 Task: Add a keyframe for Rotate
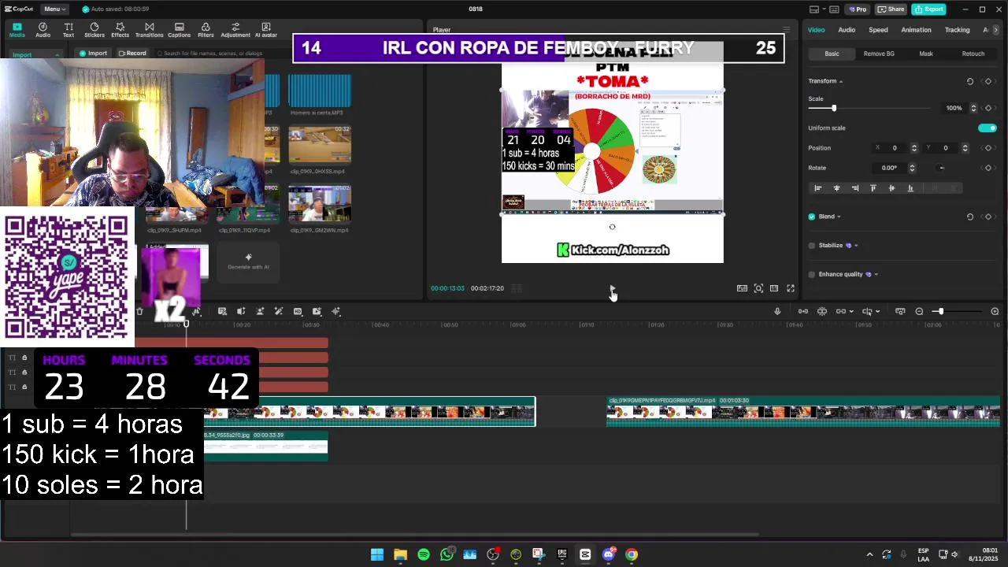coord(988,168)
